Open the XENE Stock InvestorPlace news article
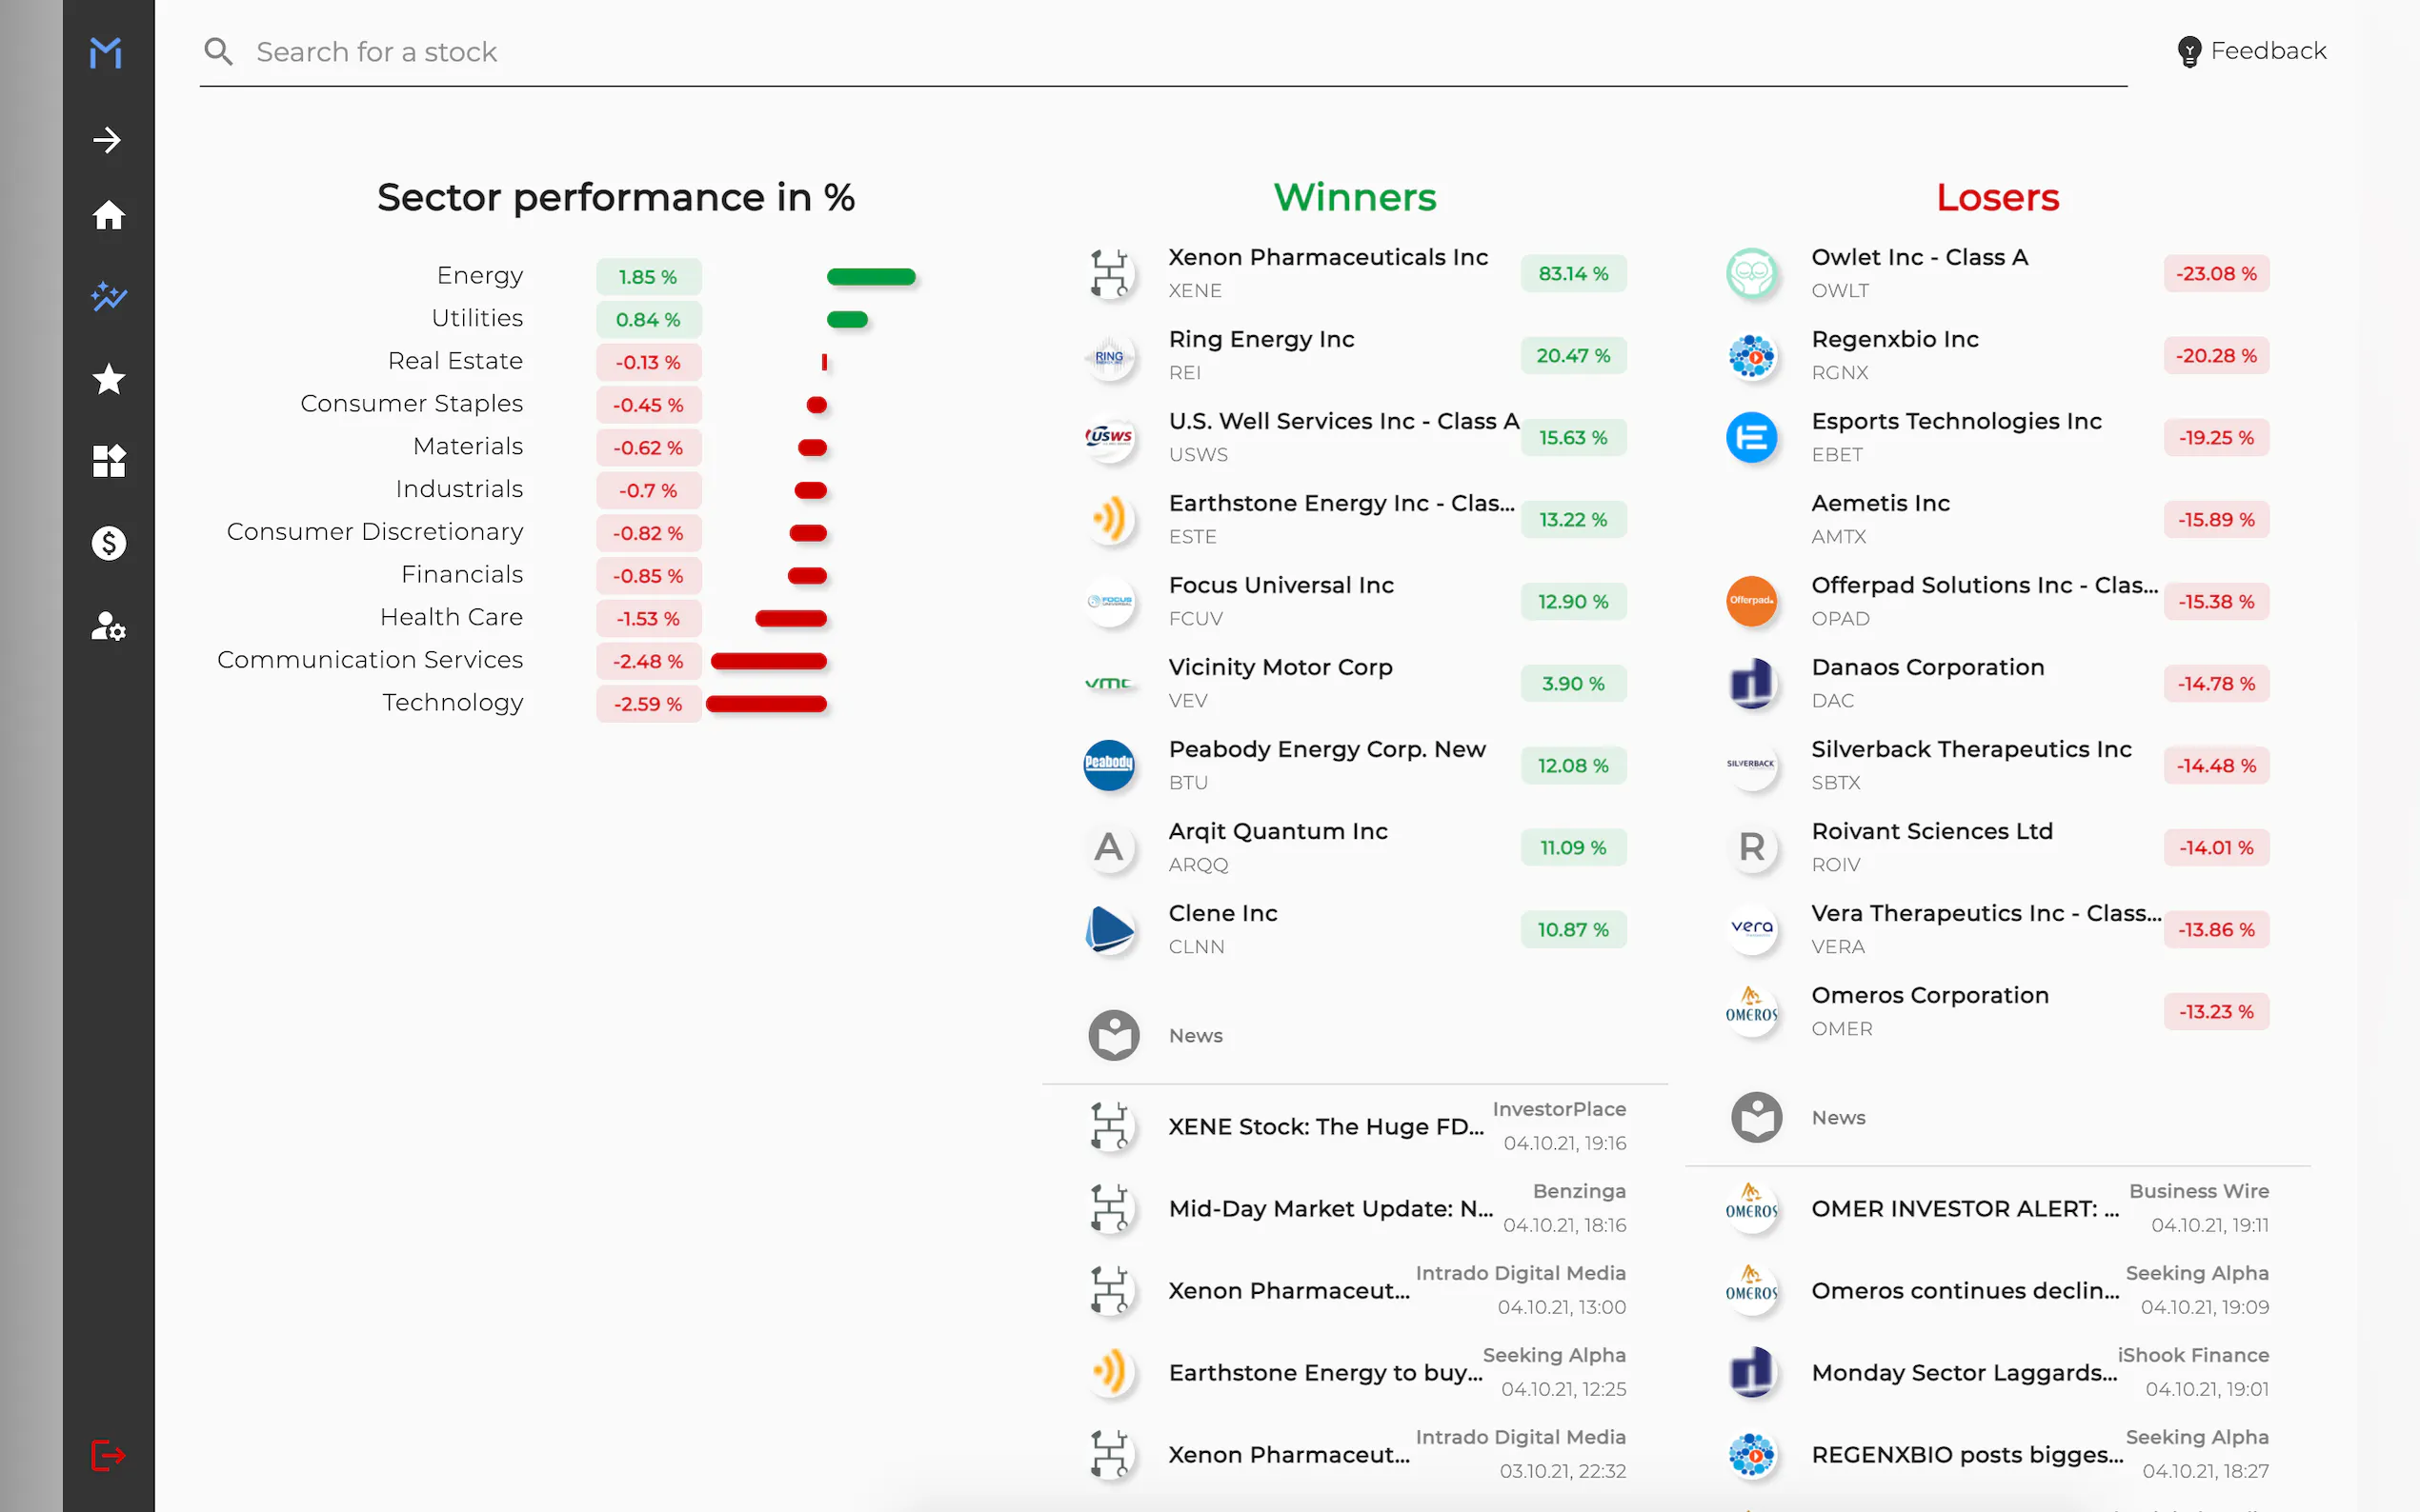Screen dimensions: 2420x1512 pyautogui.click(x=1324, y=1127)
